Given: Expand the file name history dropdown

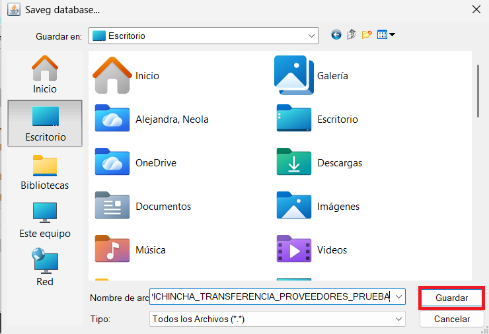Looking at the screenshot, I should click(x=398, y=296).
